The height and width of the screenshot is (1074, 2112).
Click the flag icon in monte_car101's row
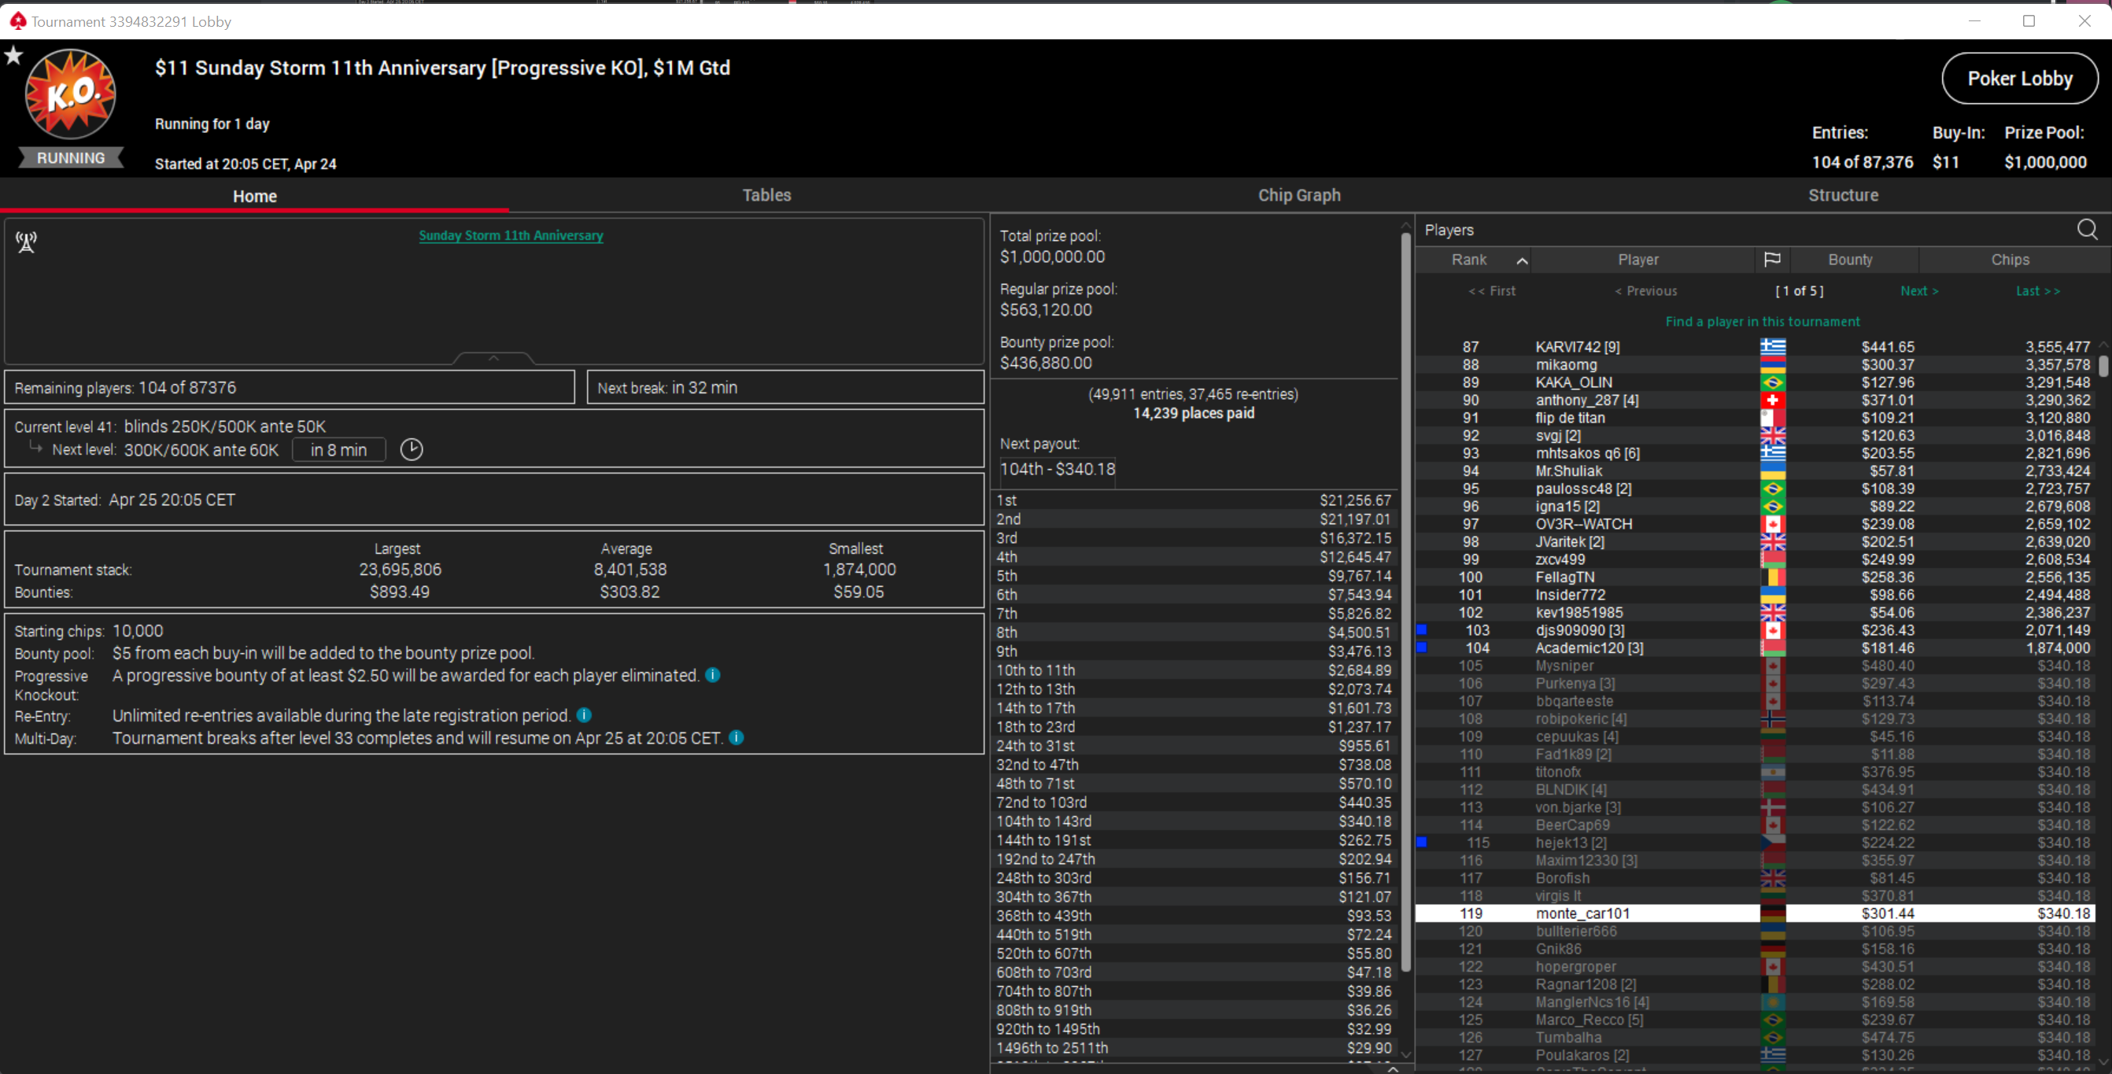pos(1773,913)
